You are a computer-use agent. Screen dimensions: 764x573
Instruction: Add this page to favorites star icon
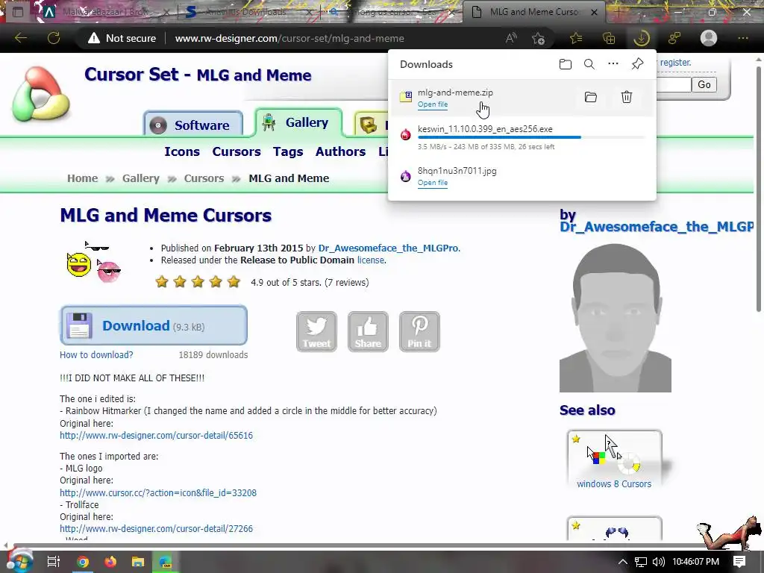[539, 38]
